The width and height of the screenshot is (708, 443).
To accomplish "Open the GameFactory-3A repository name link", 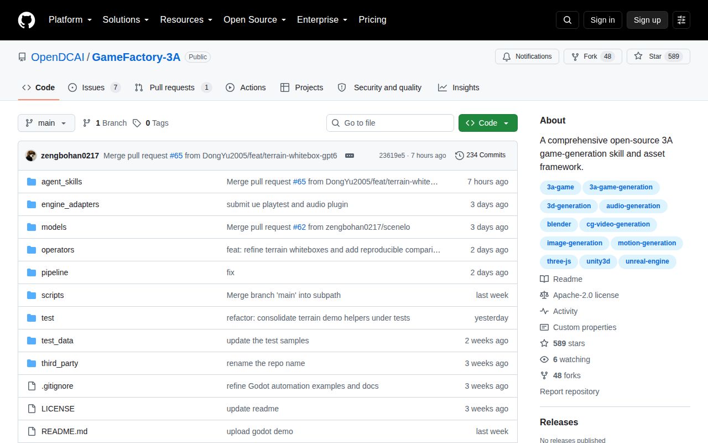I will coord(136,57).
